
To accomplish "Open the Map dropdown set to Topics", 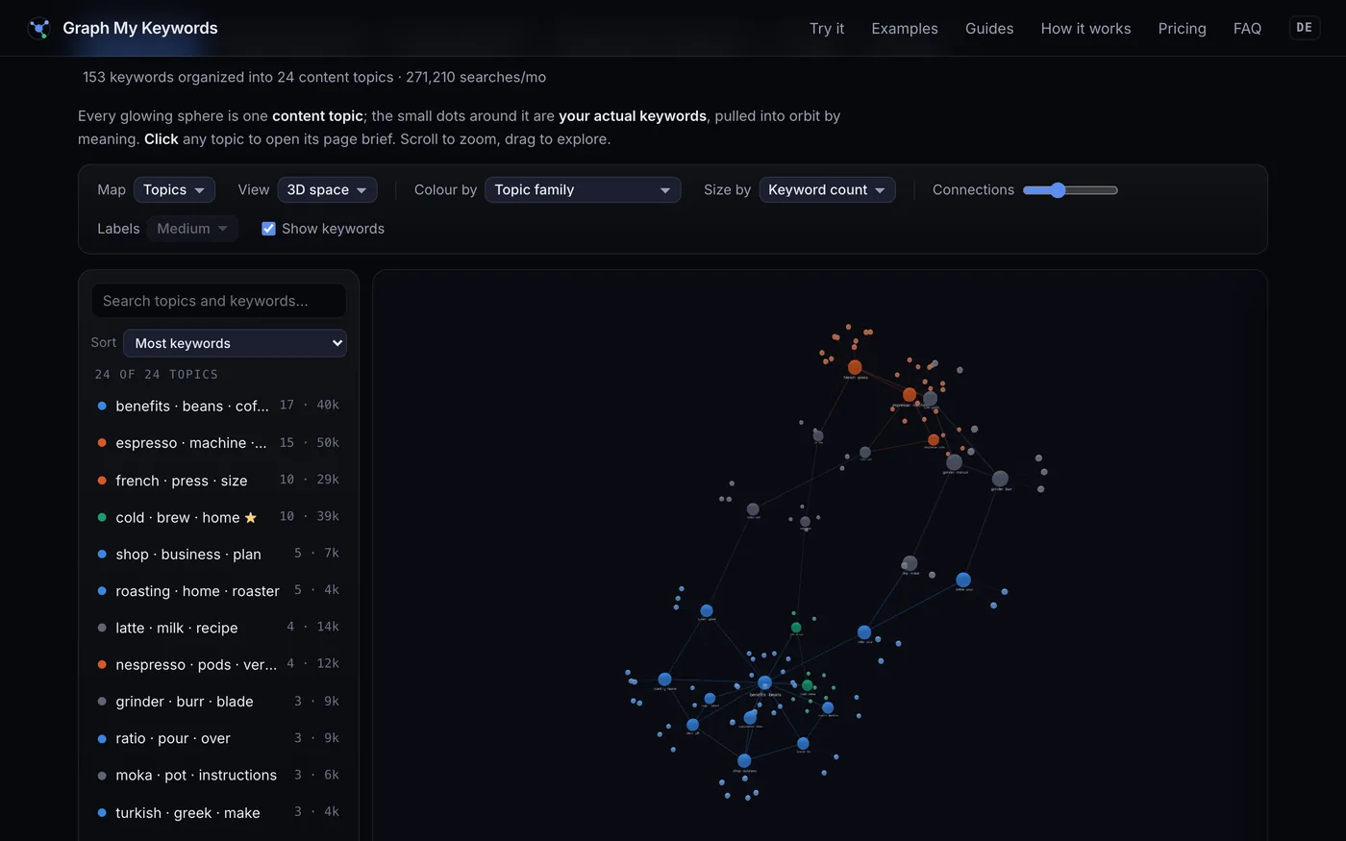I will coord(174,190).
